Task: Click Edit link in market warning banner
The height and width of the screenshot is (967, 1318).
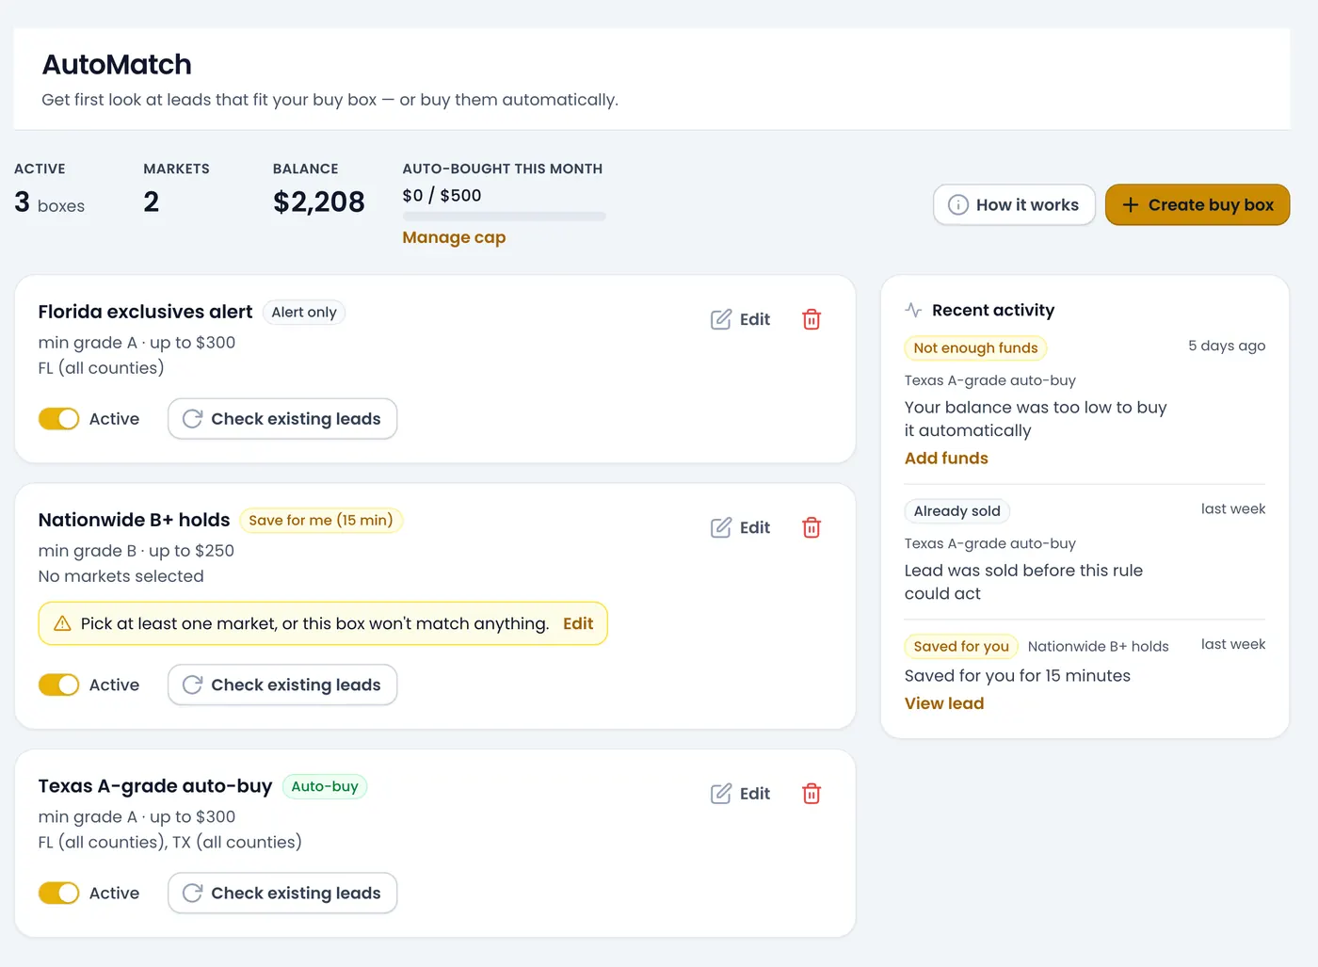Action: coord(578,623)
